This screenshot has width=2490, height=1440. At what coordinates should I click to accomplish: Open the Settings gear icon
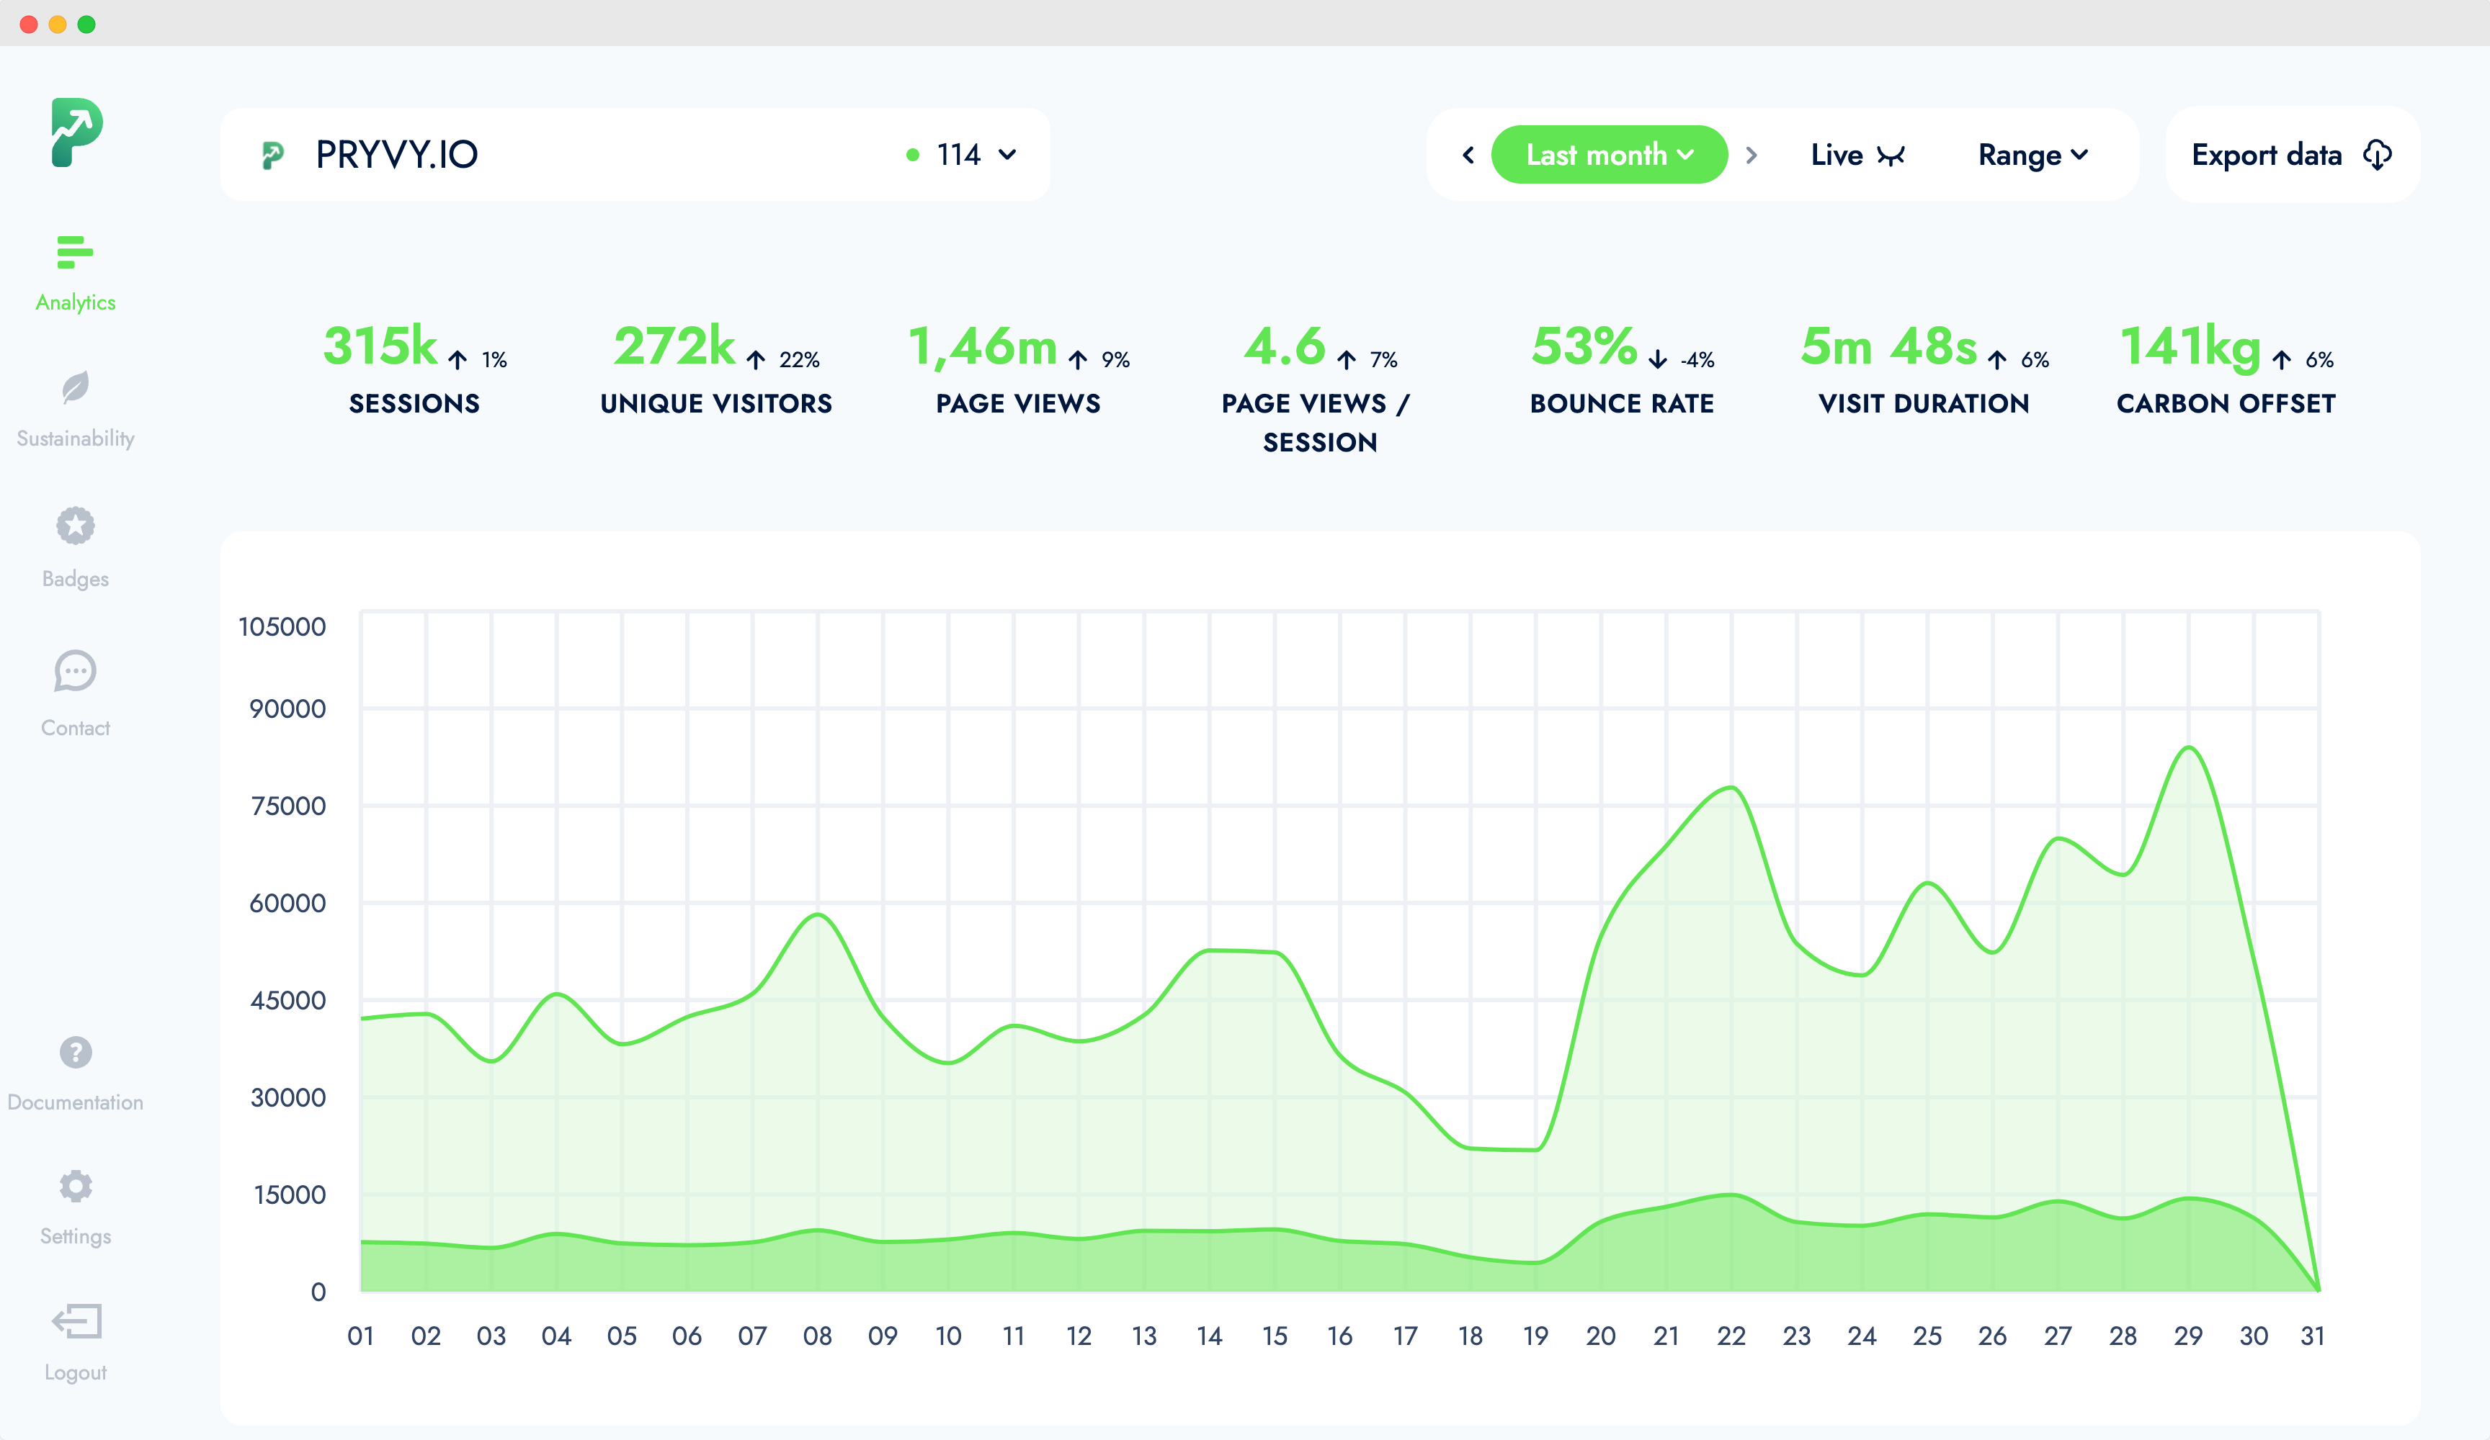(x=74, y=1185)
